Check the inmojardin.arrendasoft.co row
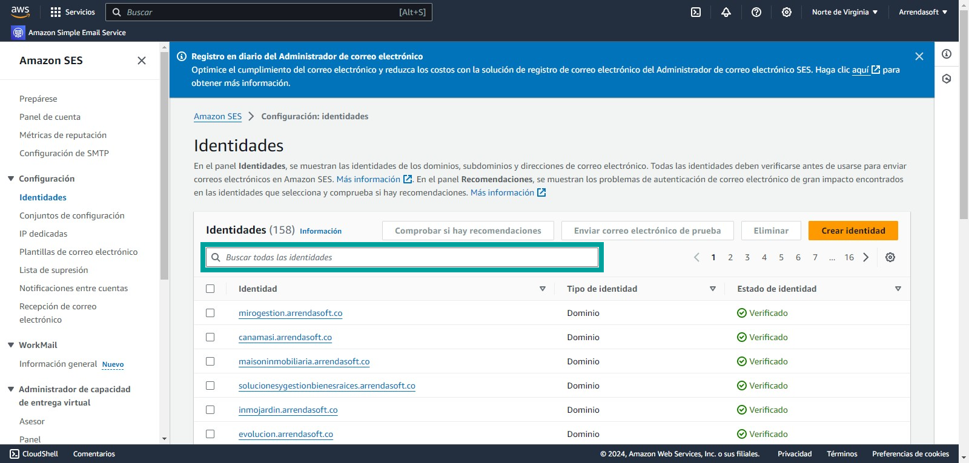This screenshot has width=969, height=463. pyautogui.click(x=210, y=410)
